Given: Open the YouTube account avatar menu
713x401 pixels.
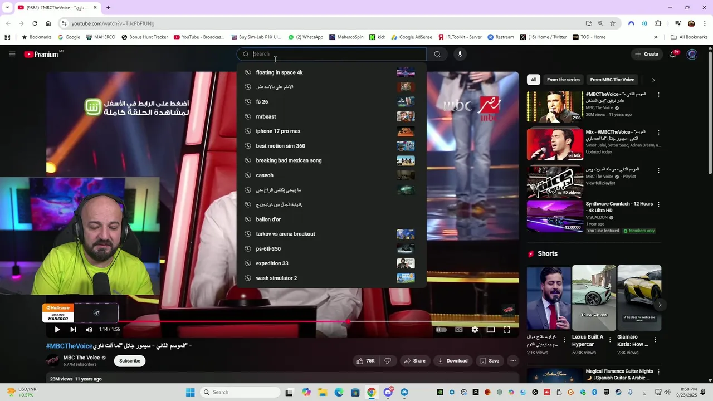Looking at the screenshot, I should point(692,54).
